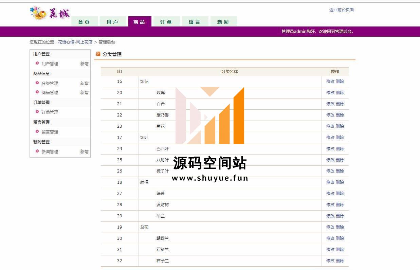Click 修改 for category 切花
The image size is (420, 270).
click(x=330, y=82)
